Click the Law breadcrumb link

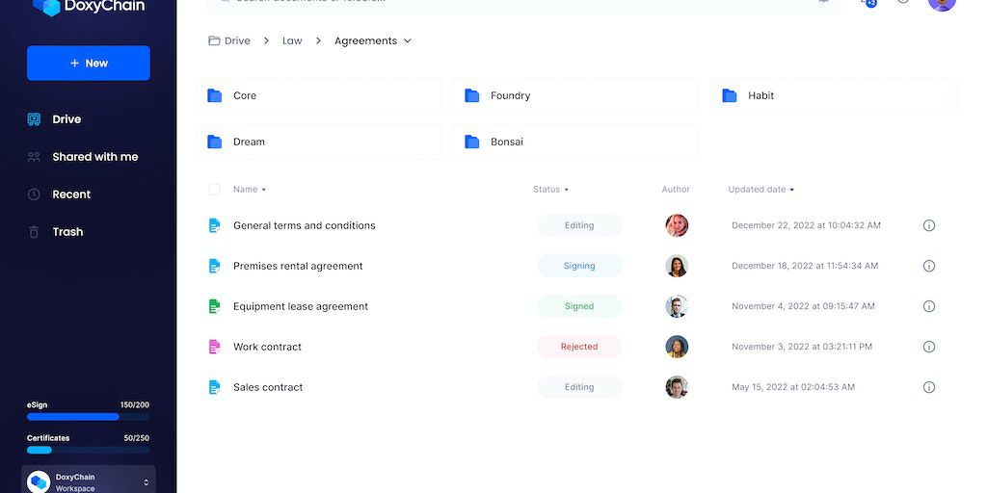[292, 40]
